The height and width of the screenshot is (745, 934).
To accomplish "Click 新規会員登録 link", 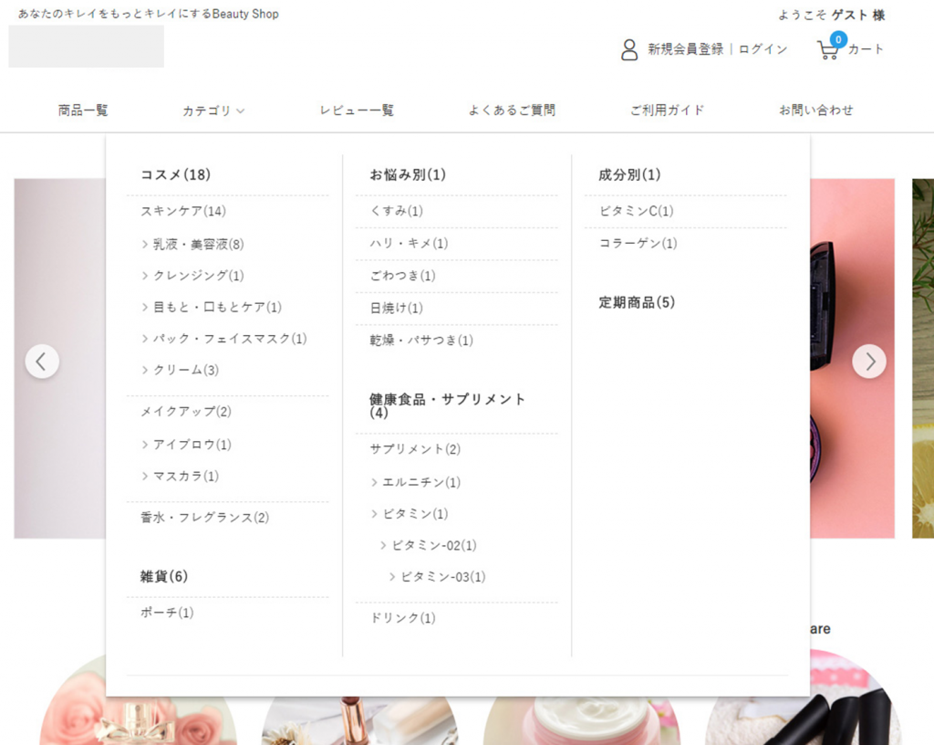I will (686, 49).
